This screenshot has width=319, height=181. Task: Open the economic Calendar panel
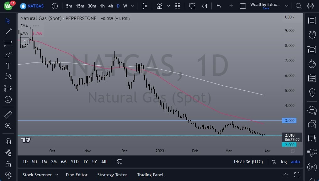click(312, 78)
